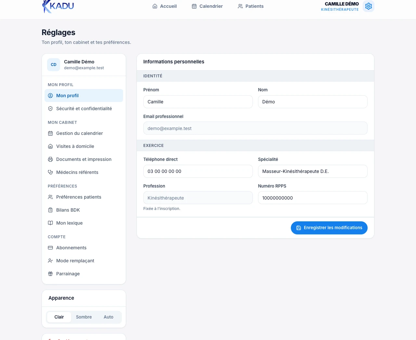Go to Accueil in top navigation
This screenshot has width=416, height=340.
click(164, 6)
